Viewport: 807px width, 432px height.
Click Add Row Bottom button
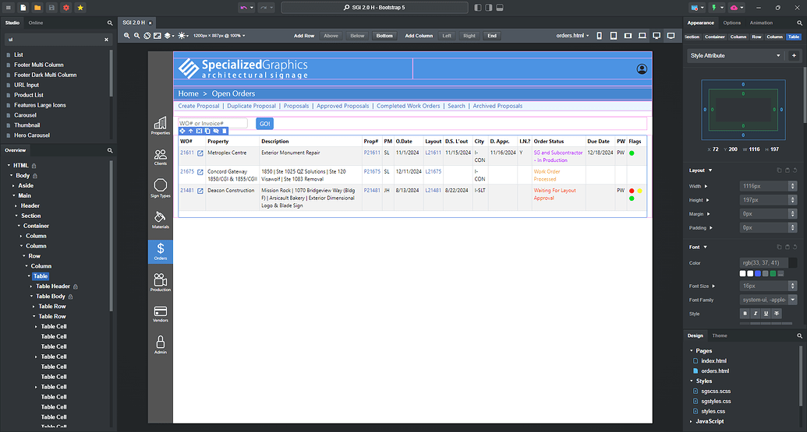(x=384, y=36)
